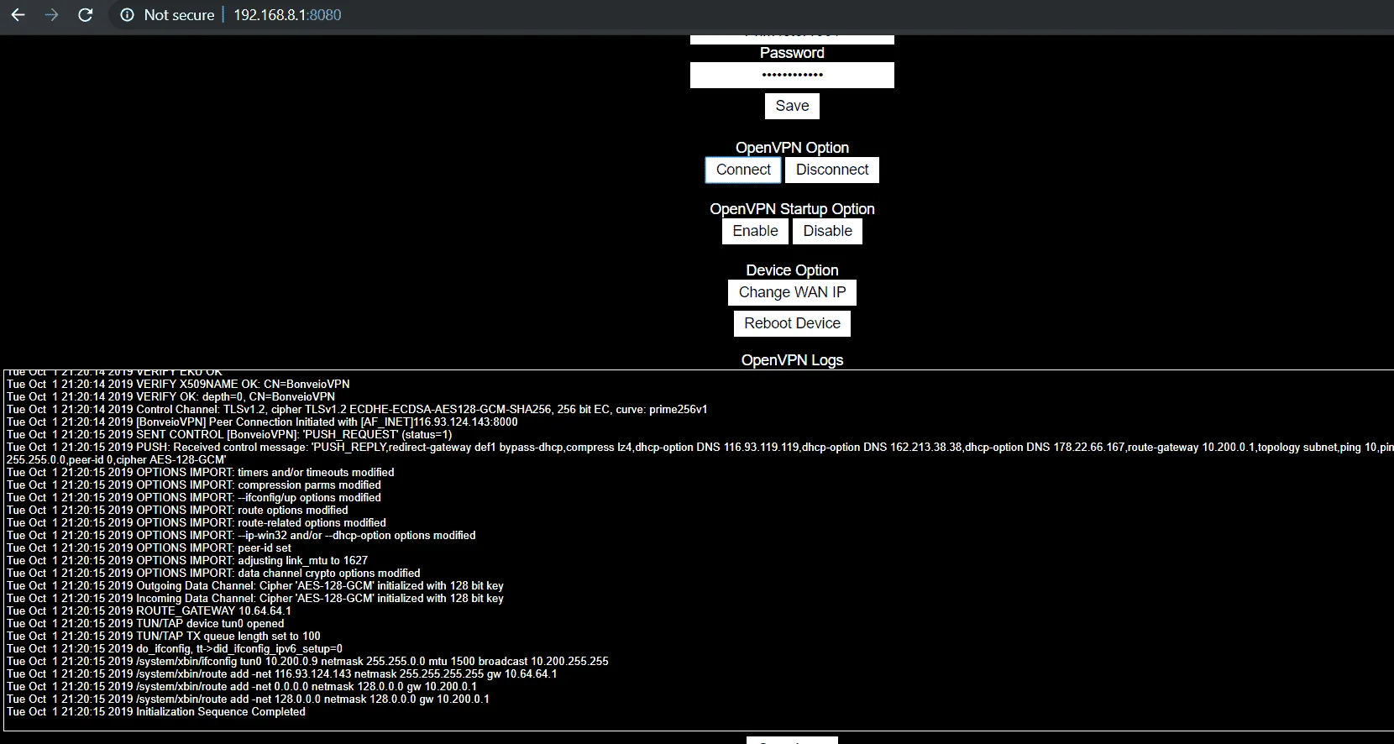
Task: Open the Not secure site info icon
Action: tap(127, 15)
